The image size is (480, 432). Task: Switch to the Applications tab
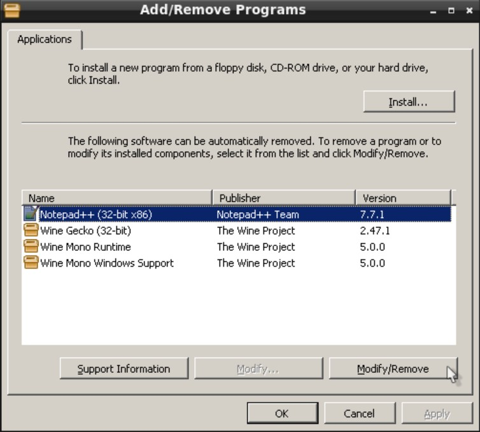[x=45, y=39]
